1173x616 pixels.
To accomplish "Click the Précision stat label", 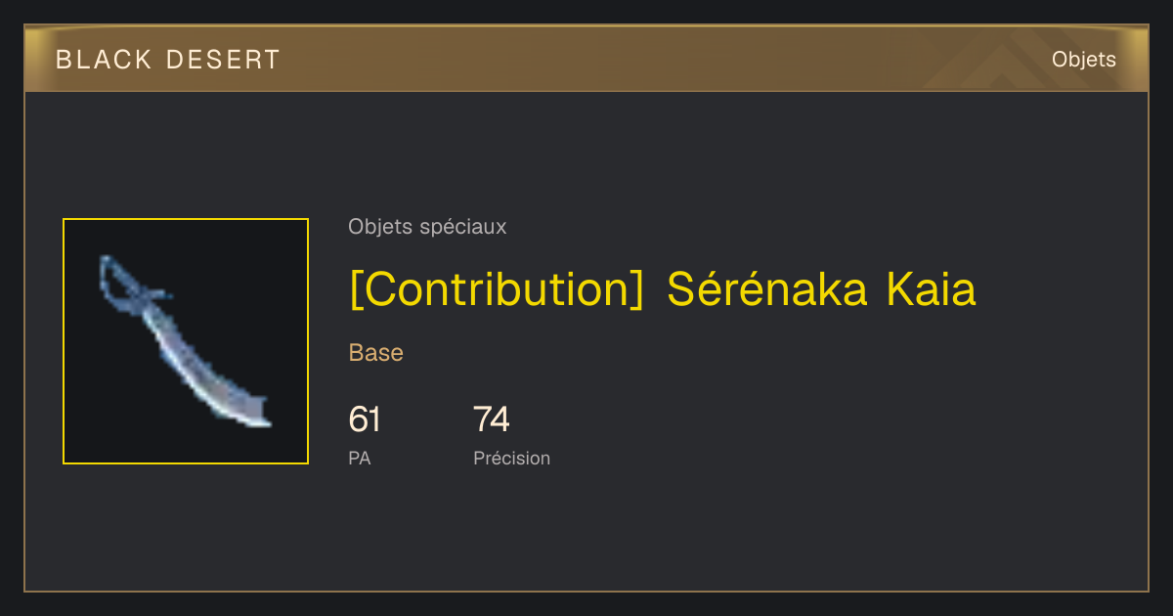I will point(511,458).
